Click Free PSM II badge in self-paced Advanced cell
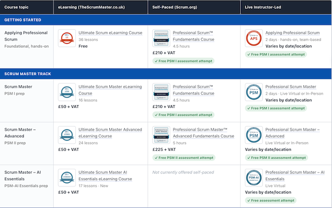This screenshot has width=332, height=208. coord(184,158)
